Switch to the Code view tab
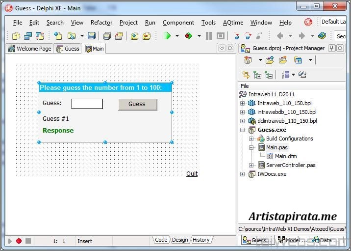Screen dimensions: 351x251 (x=161, y=240)
